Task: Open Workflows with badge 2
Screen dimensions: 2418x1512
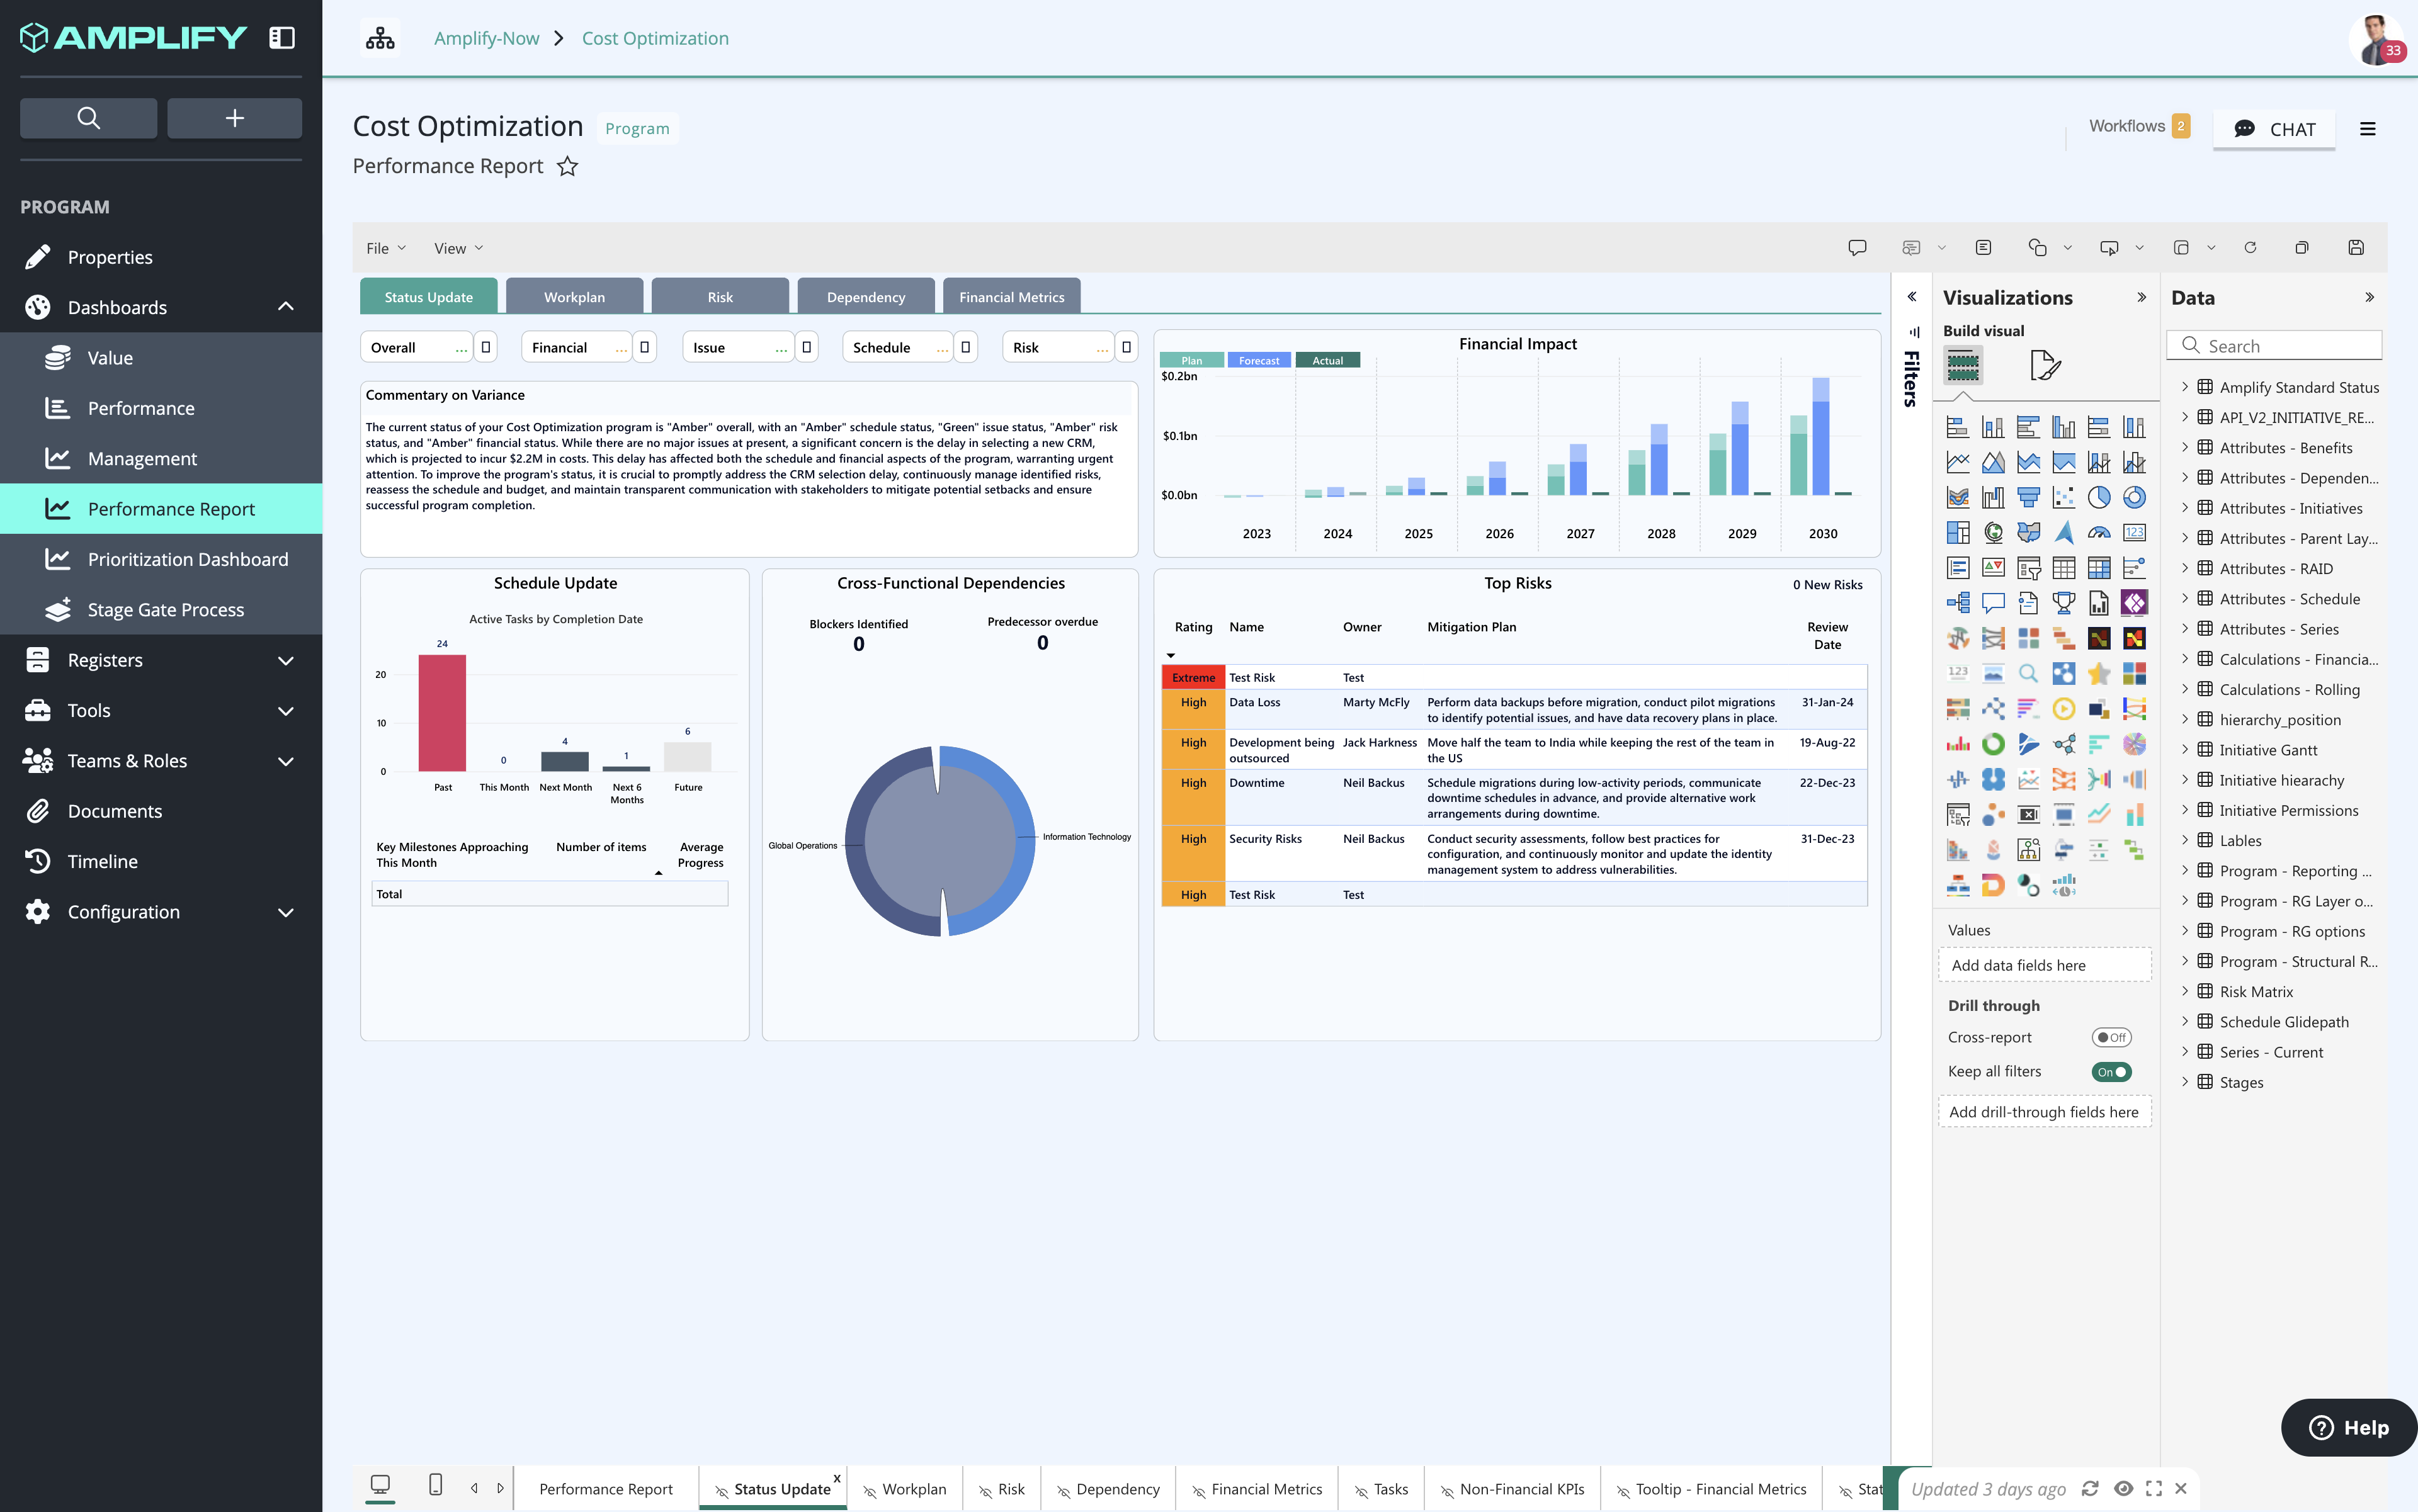Action: click(x=2139, y=126)
